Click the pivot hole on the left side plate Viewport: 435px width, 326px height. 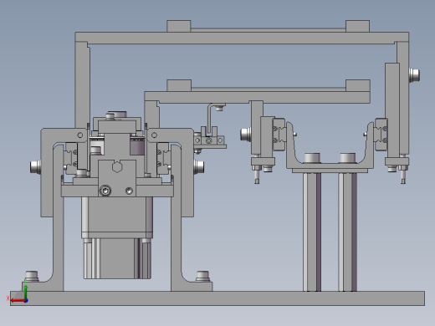pos(80,135)
